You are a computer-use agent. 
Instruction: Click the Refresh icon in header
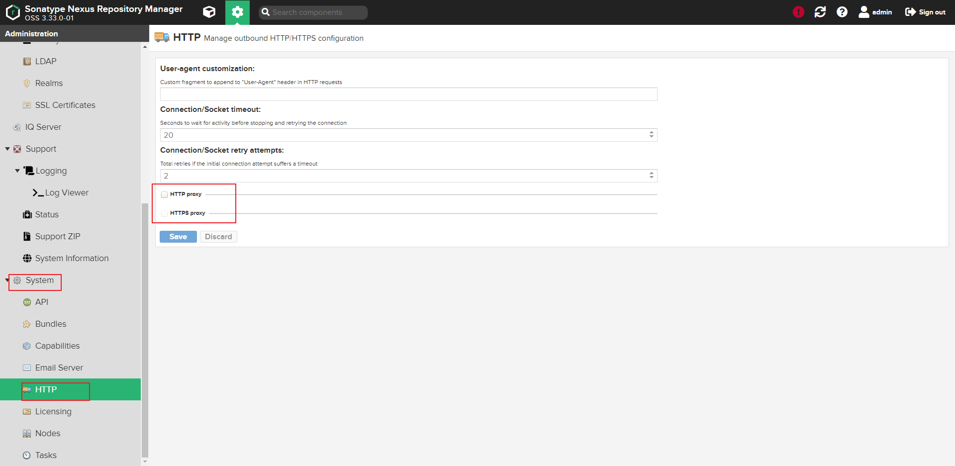click(820, 12)
